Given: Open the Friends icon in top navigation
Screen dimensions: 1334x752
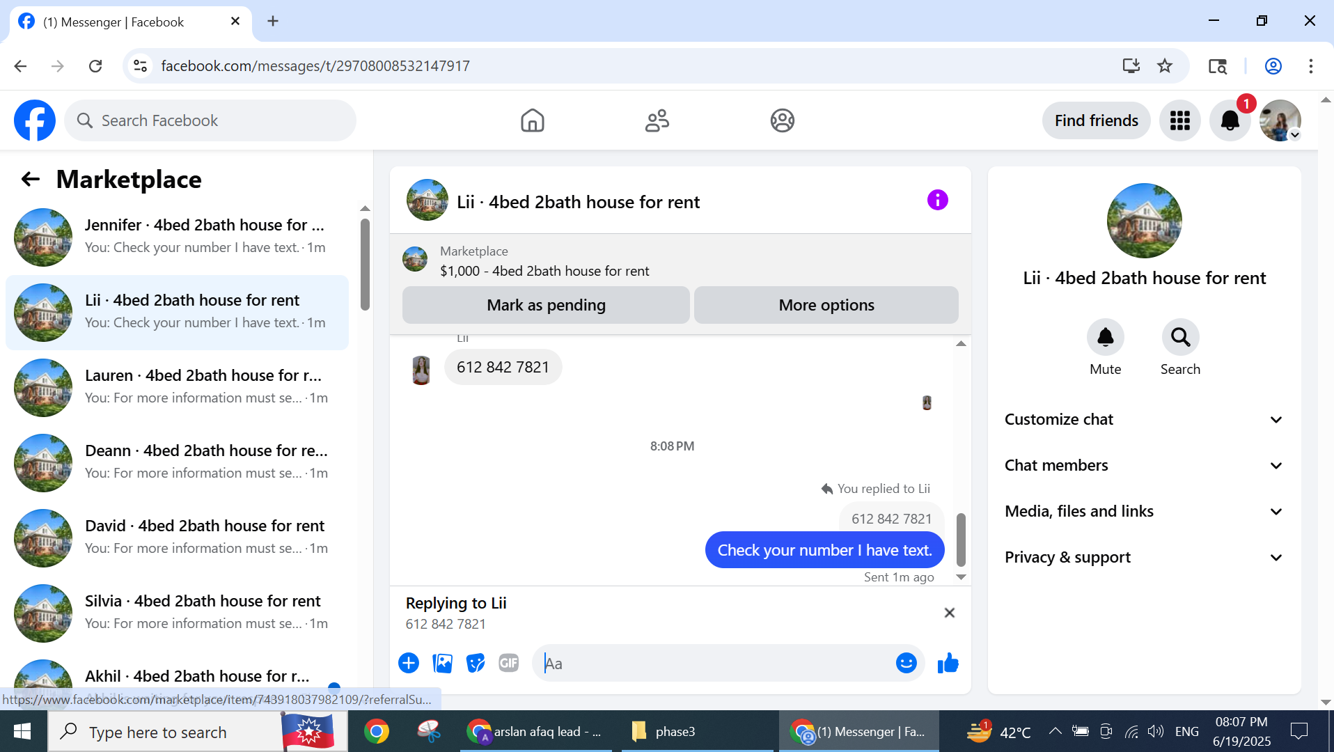Looking at the screenshot, I should [x=657, y=120].
